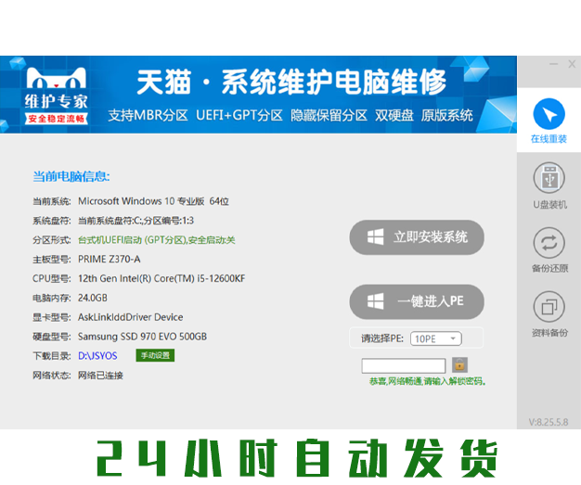Click the Windows logo on the PE button
Viewport: 581px width, 485px height.
[375, 301]
